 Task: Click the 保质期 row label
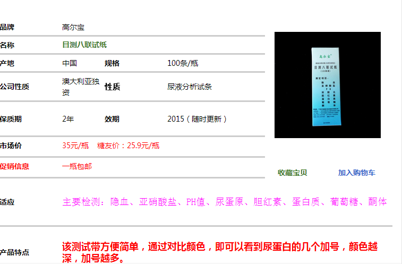click(x=11, y=119)
